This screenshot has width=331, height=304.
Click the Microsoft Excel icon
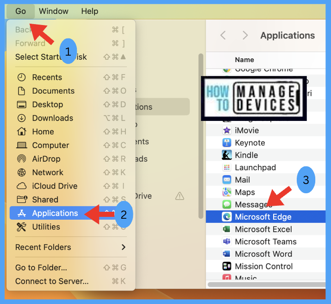[227, 229]
